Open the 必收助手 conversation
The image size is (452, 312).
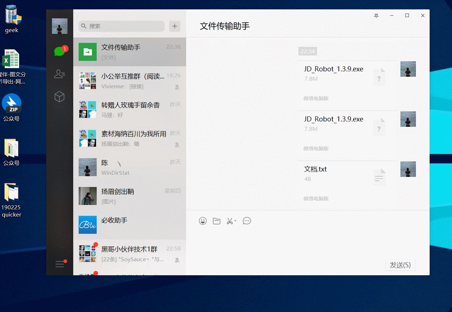[130, 225]
